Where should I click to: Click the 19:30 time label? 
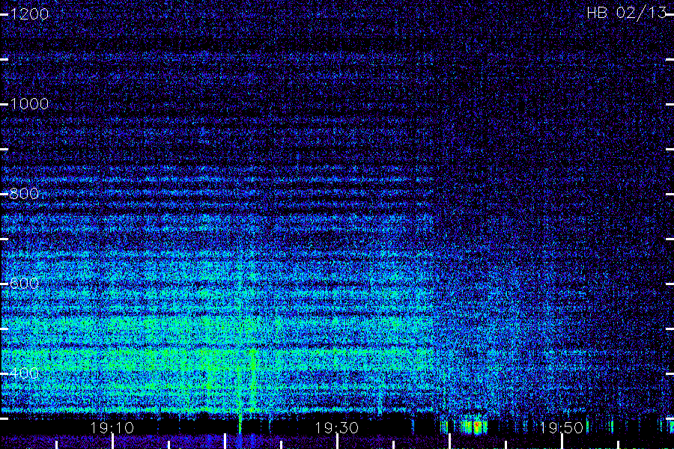point(336,427)
